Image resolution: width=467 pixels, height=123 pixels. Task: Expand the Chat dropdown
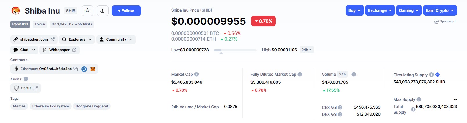tap(24, 50)
